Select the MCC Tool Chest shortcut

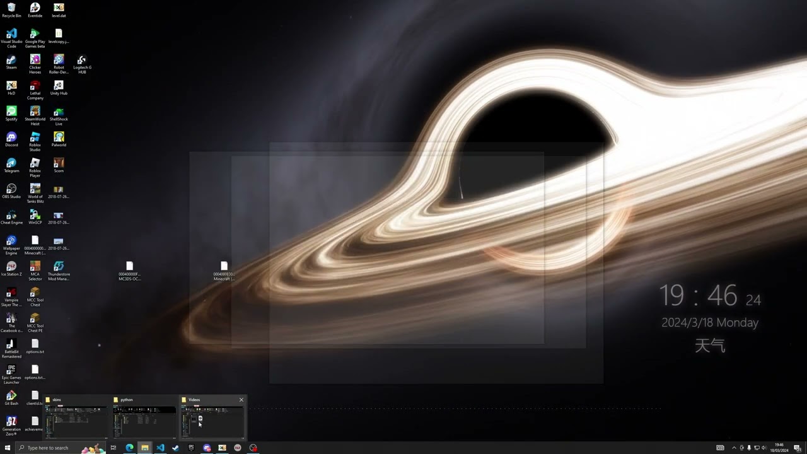coord(35,296)
